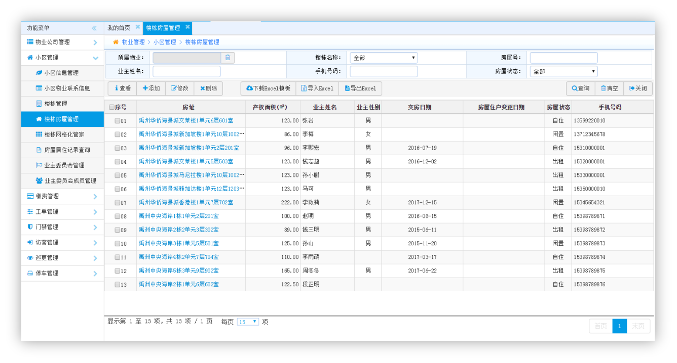Click the 清空 clear button
Image resolution: width=677 pixels, height=363 pixels.
click(609, 88)
